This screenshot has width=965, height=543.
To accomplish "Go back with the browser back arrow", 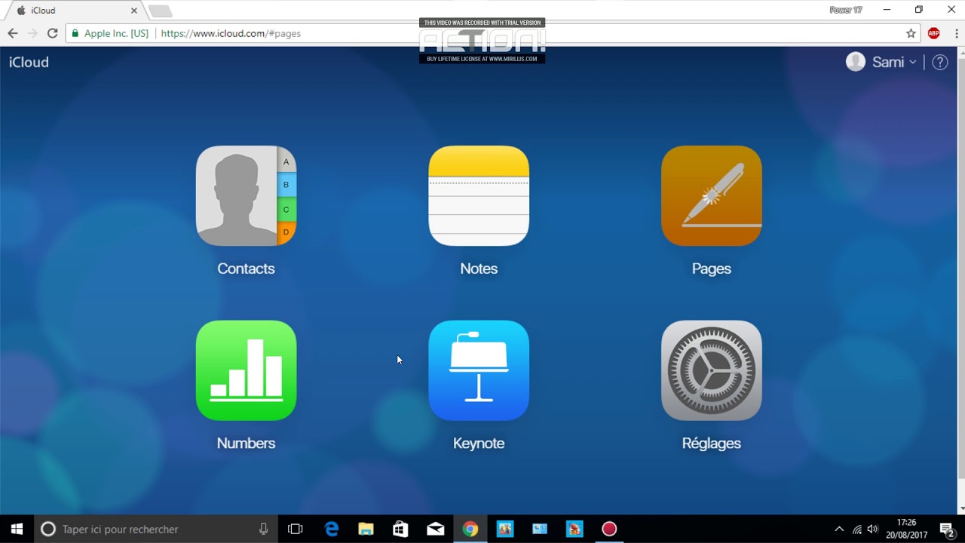I will pyautogui.click(x=13, y=33).
